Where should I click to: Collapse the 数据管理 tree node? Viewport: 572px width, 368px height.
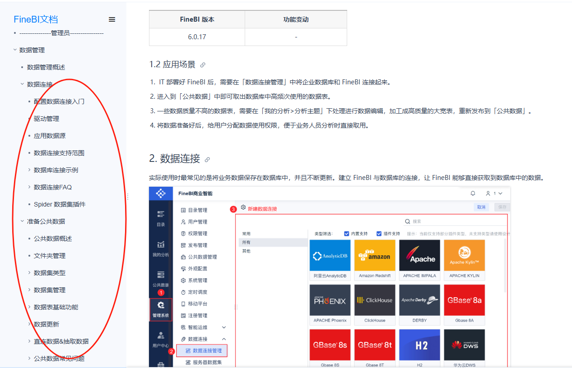click(15, 50)
